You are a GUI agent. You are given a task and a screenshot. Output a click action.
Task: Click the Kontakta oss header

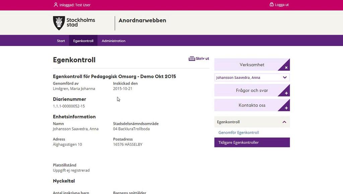pyautogui.click(x=252, y=105)
